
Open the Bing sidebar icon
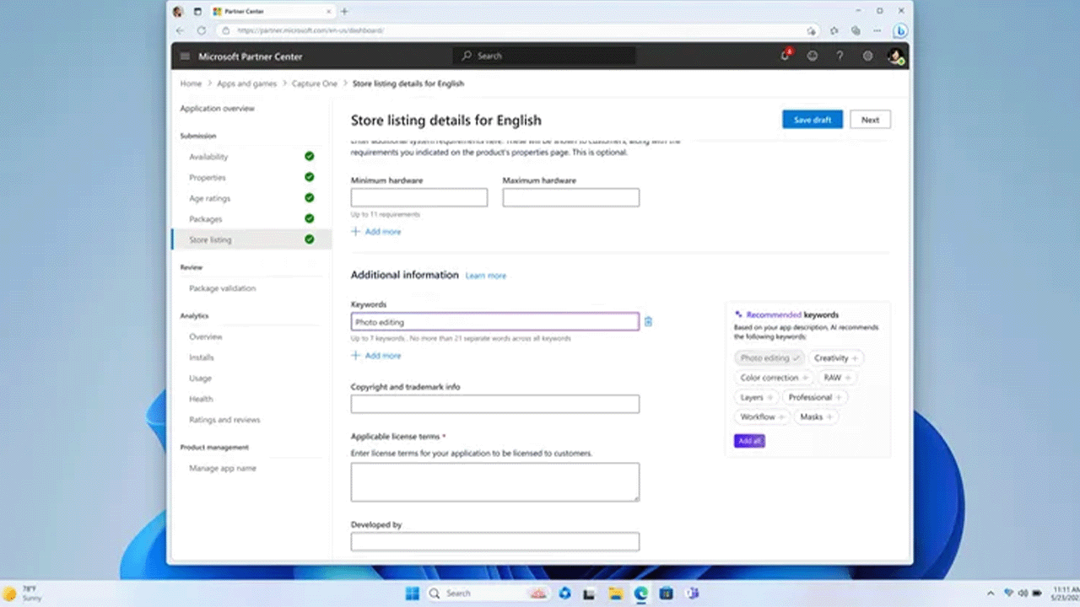coord(901,30)
